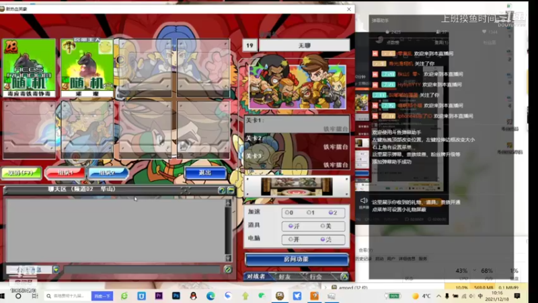538x303 pixels.
Task: Click the green WeChat-style taskbar icon
Action: click(262, 296)
